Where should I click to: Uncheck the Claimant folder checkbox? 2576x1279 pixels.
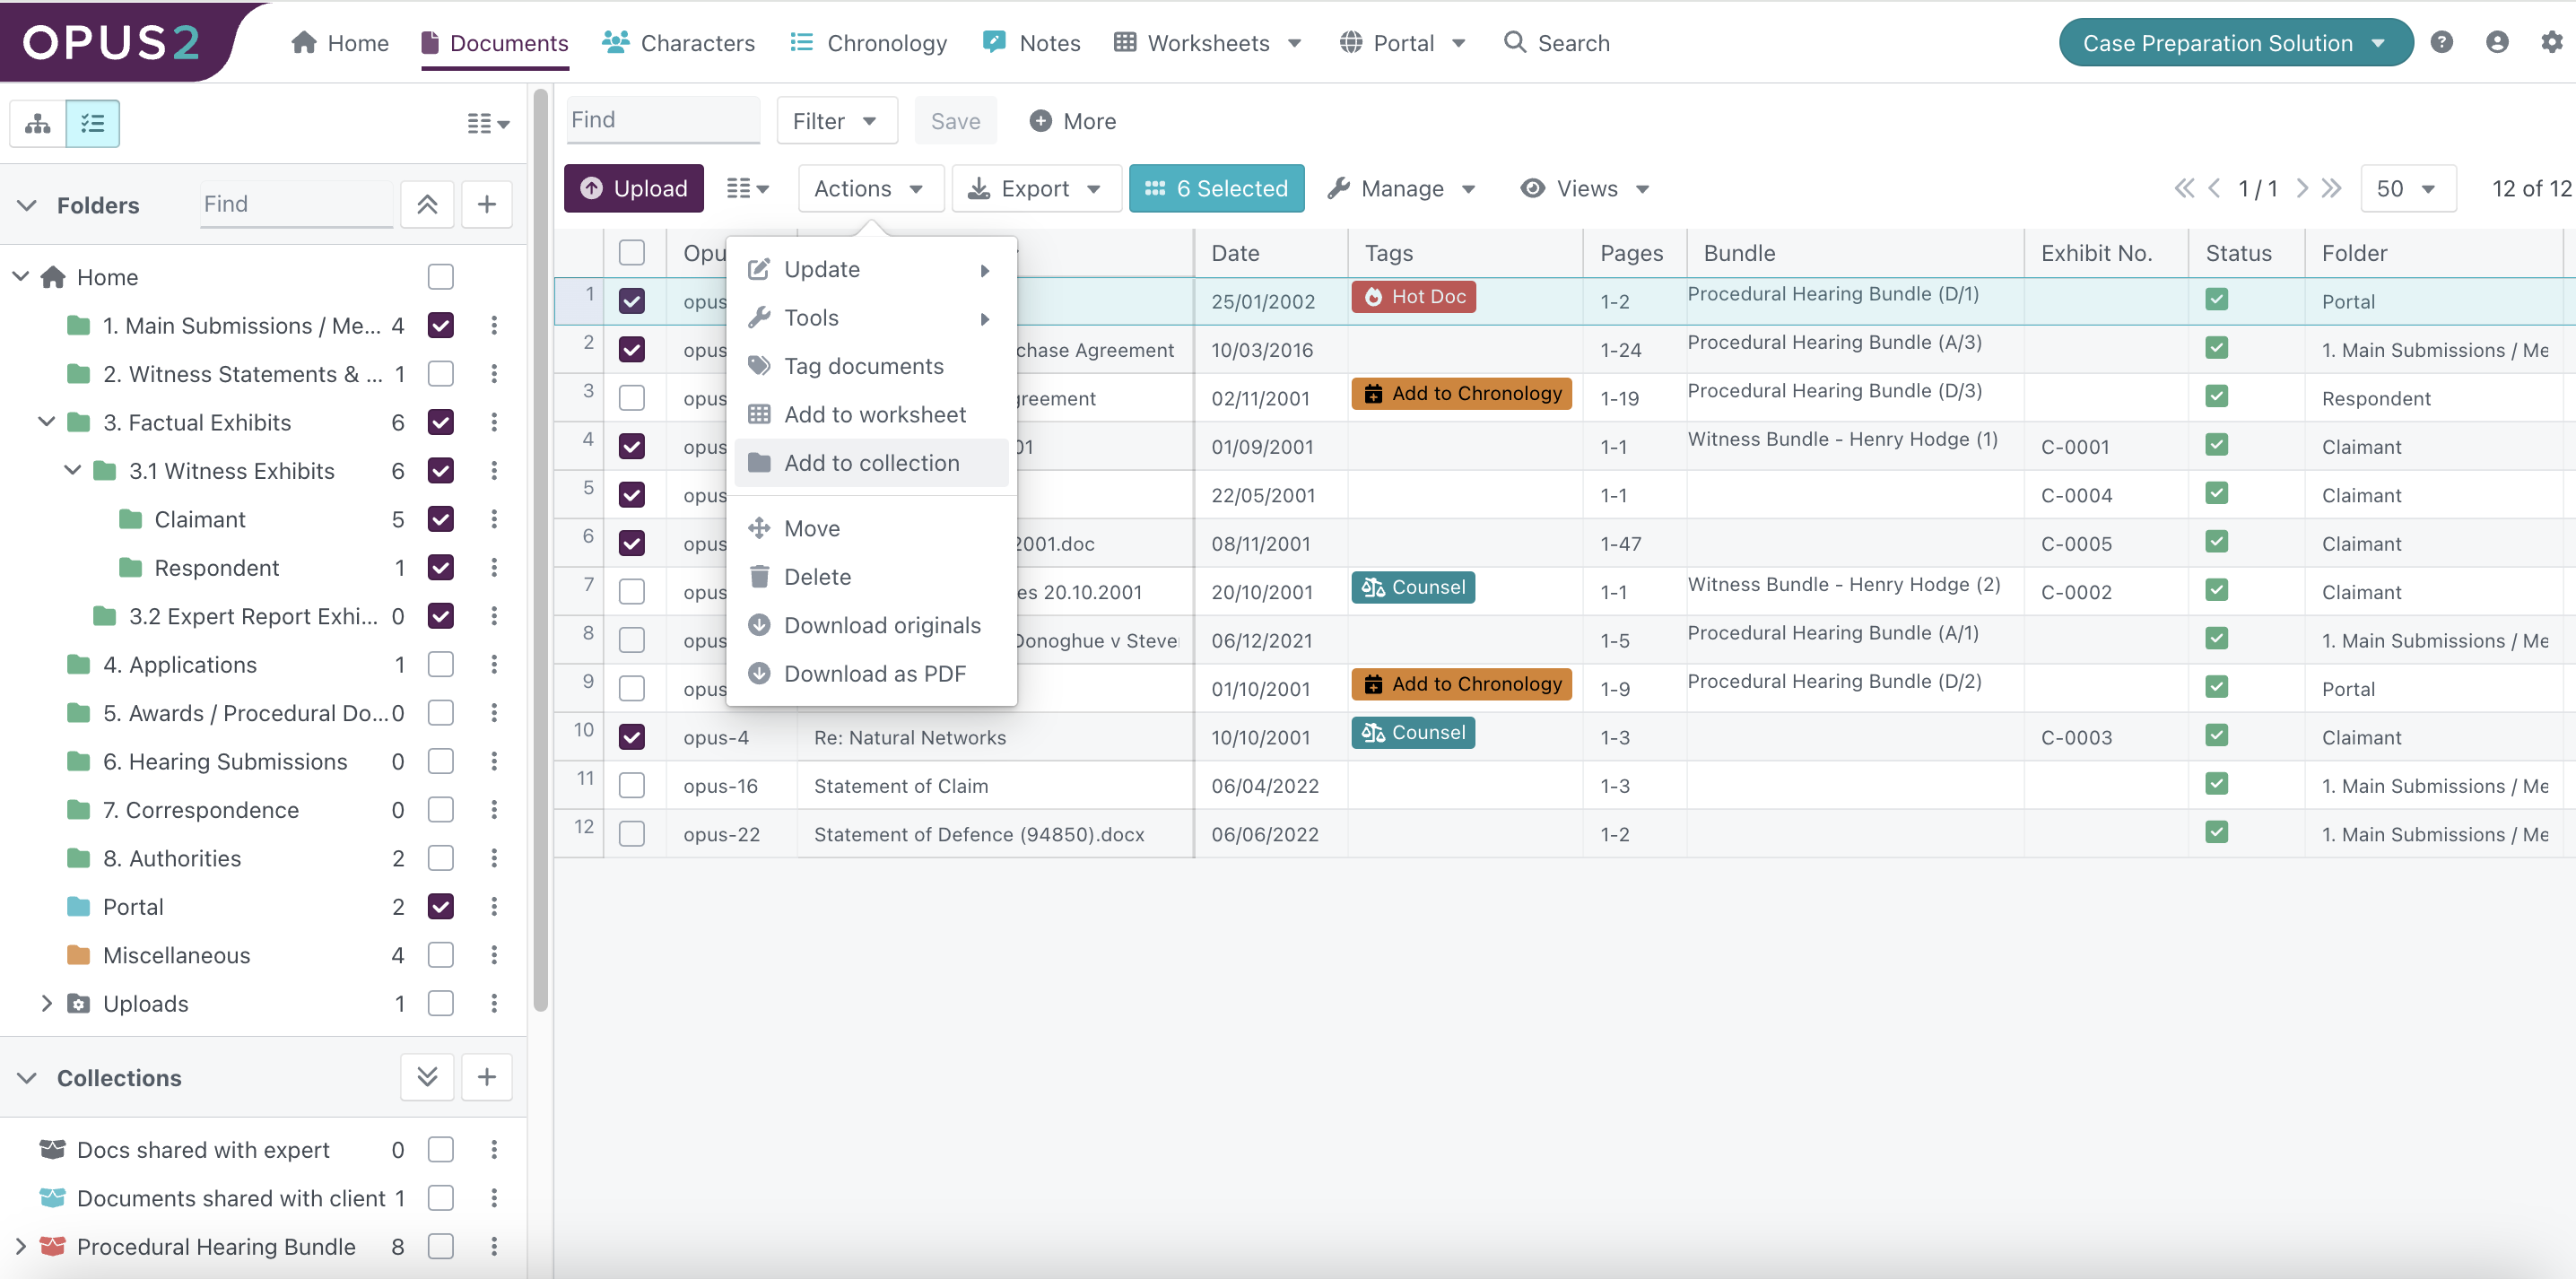[440, 519]
